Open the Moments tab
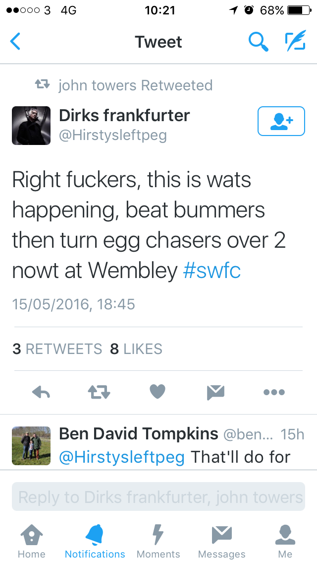The height and width of the screenshot is (564, 317). coord(158,541)
